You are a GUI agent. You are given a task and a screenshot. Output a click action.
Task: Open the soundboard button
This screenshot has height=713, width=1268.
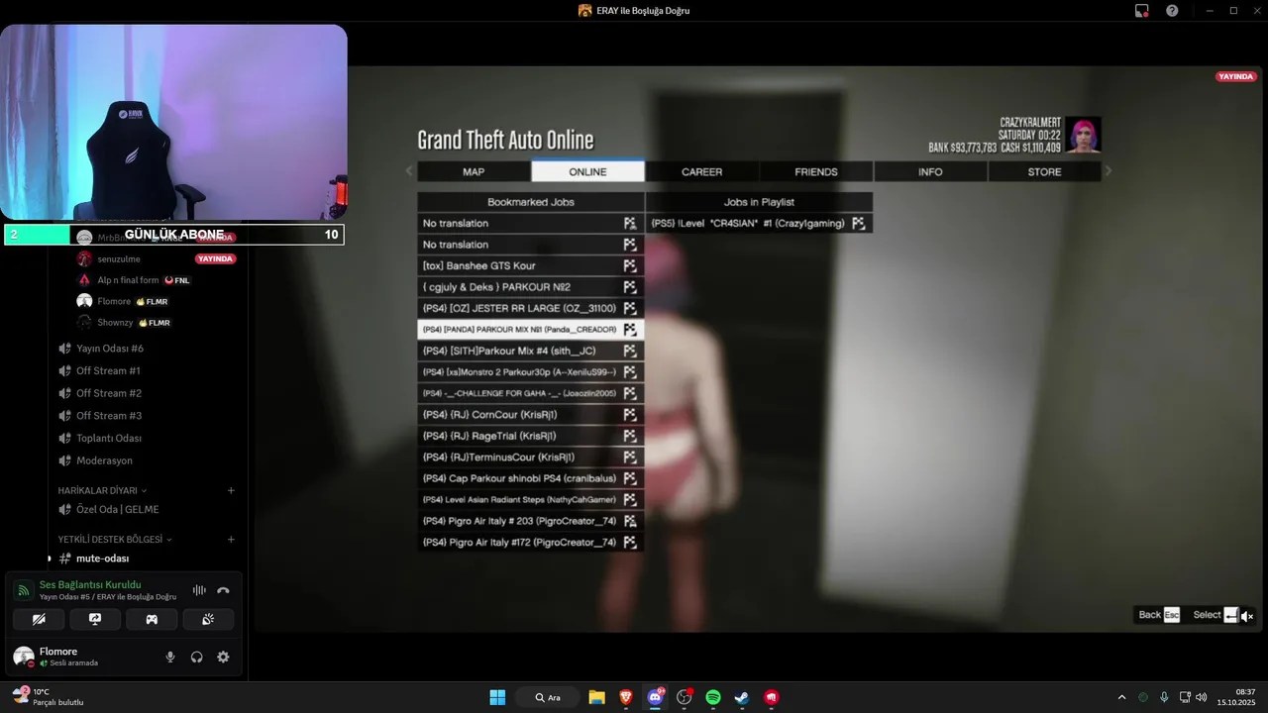click(208, 619)
